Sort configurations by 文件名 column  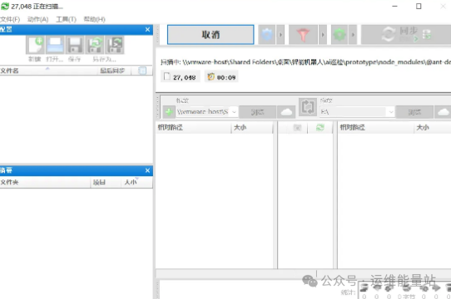coord(49,71)
